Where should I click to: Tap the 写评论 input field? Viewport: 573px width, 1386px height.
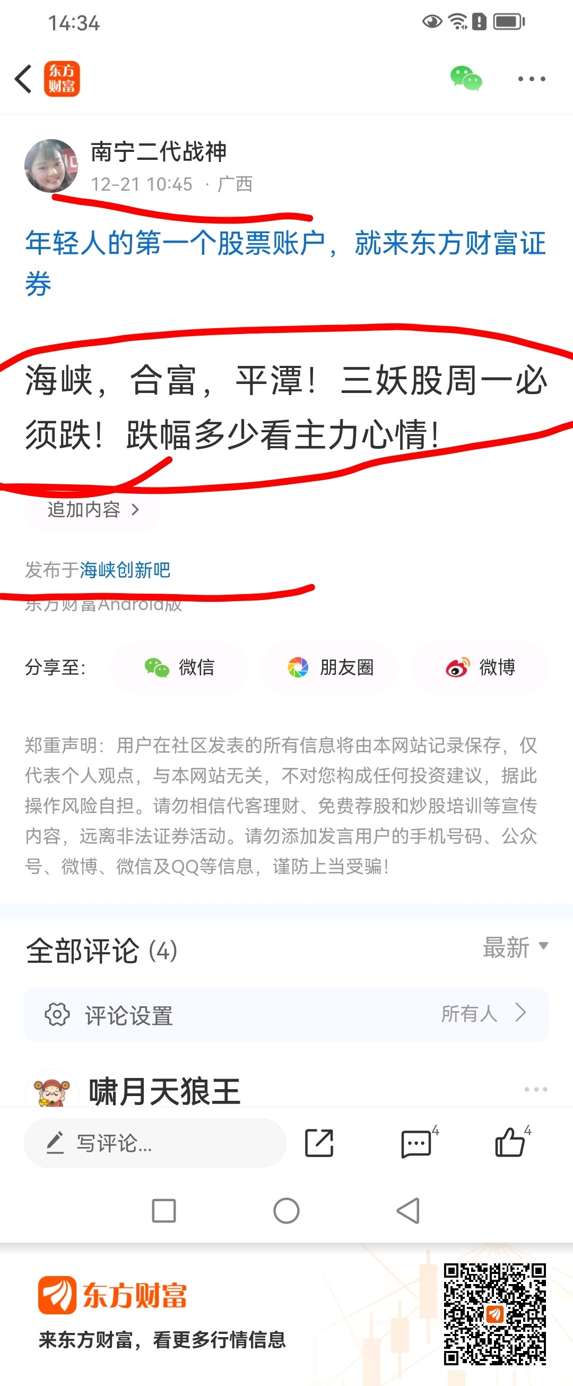click(x=155, y=1143)
